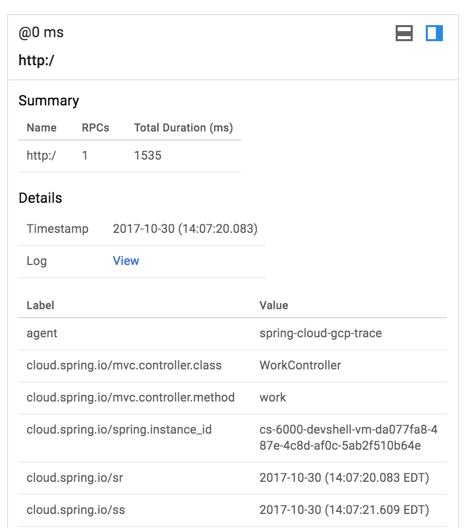This screenshot has height=528, width=469.
Task: Switch to right-side panel layout icon
Action: click(434, 34)
